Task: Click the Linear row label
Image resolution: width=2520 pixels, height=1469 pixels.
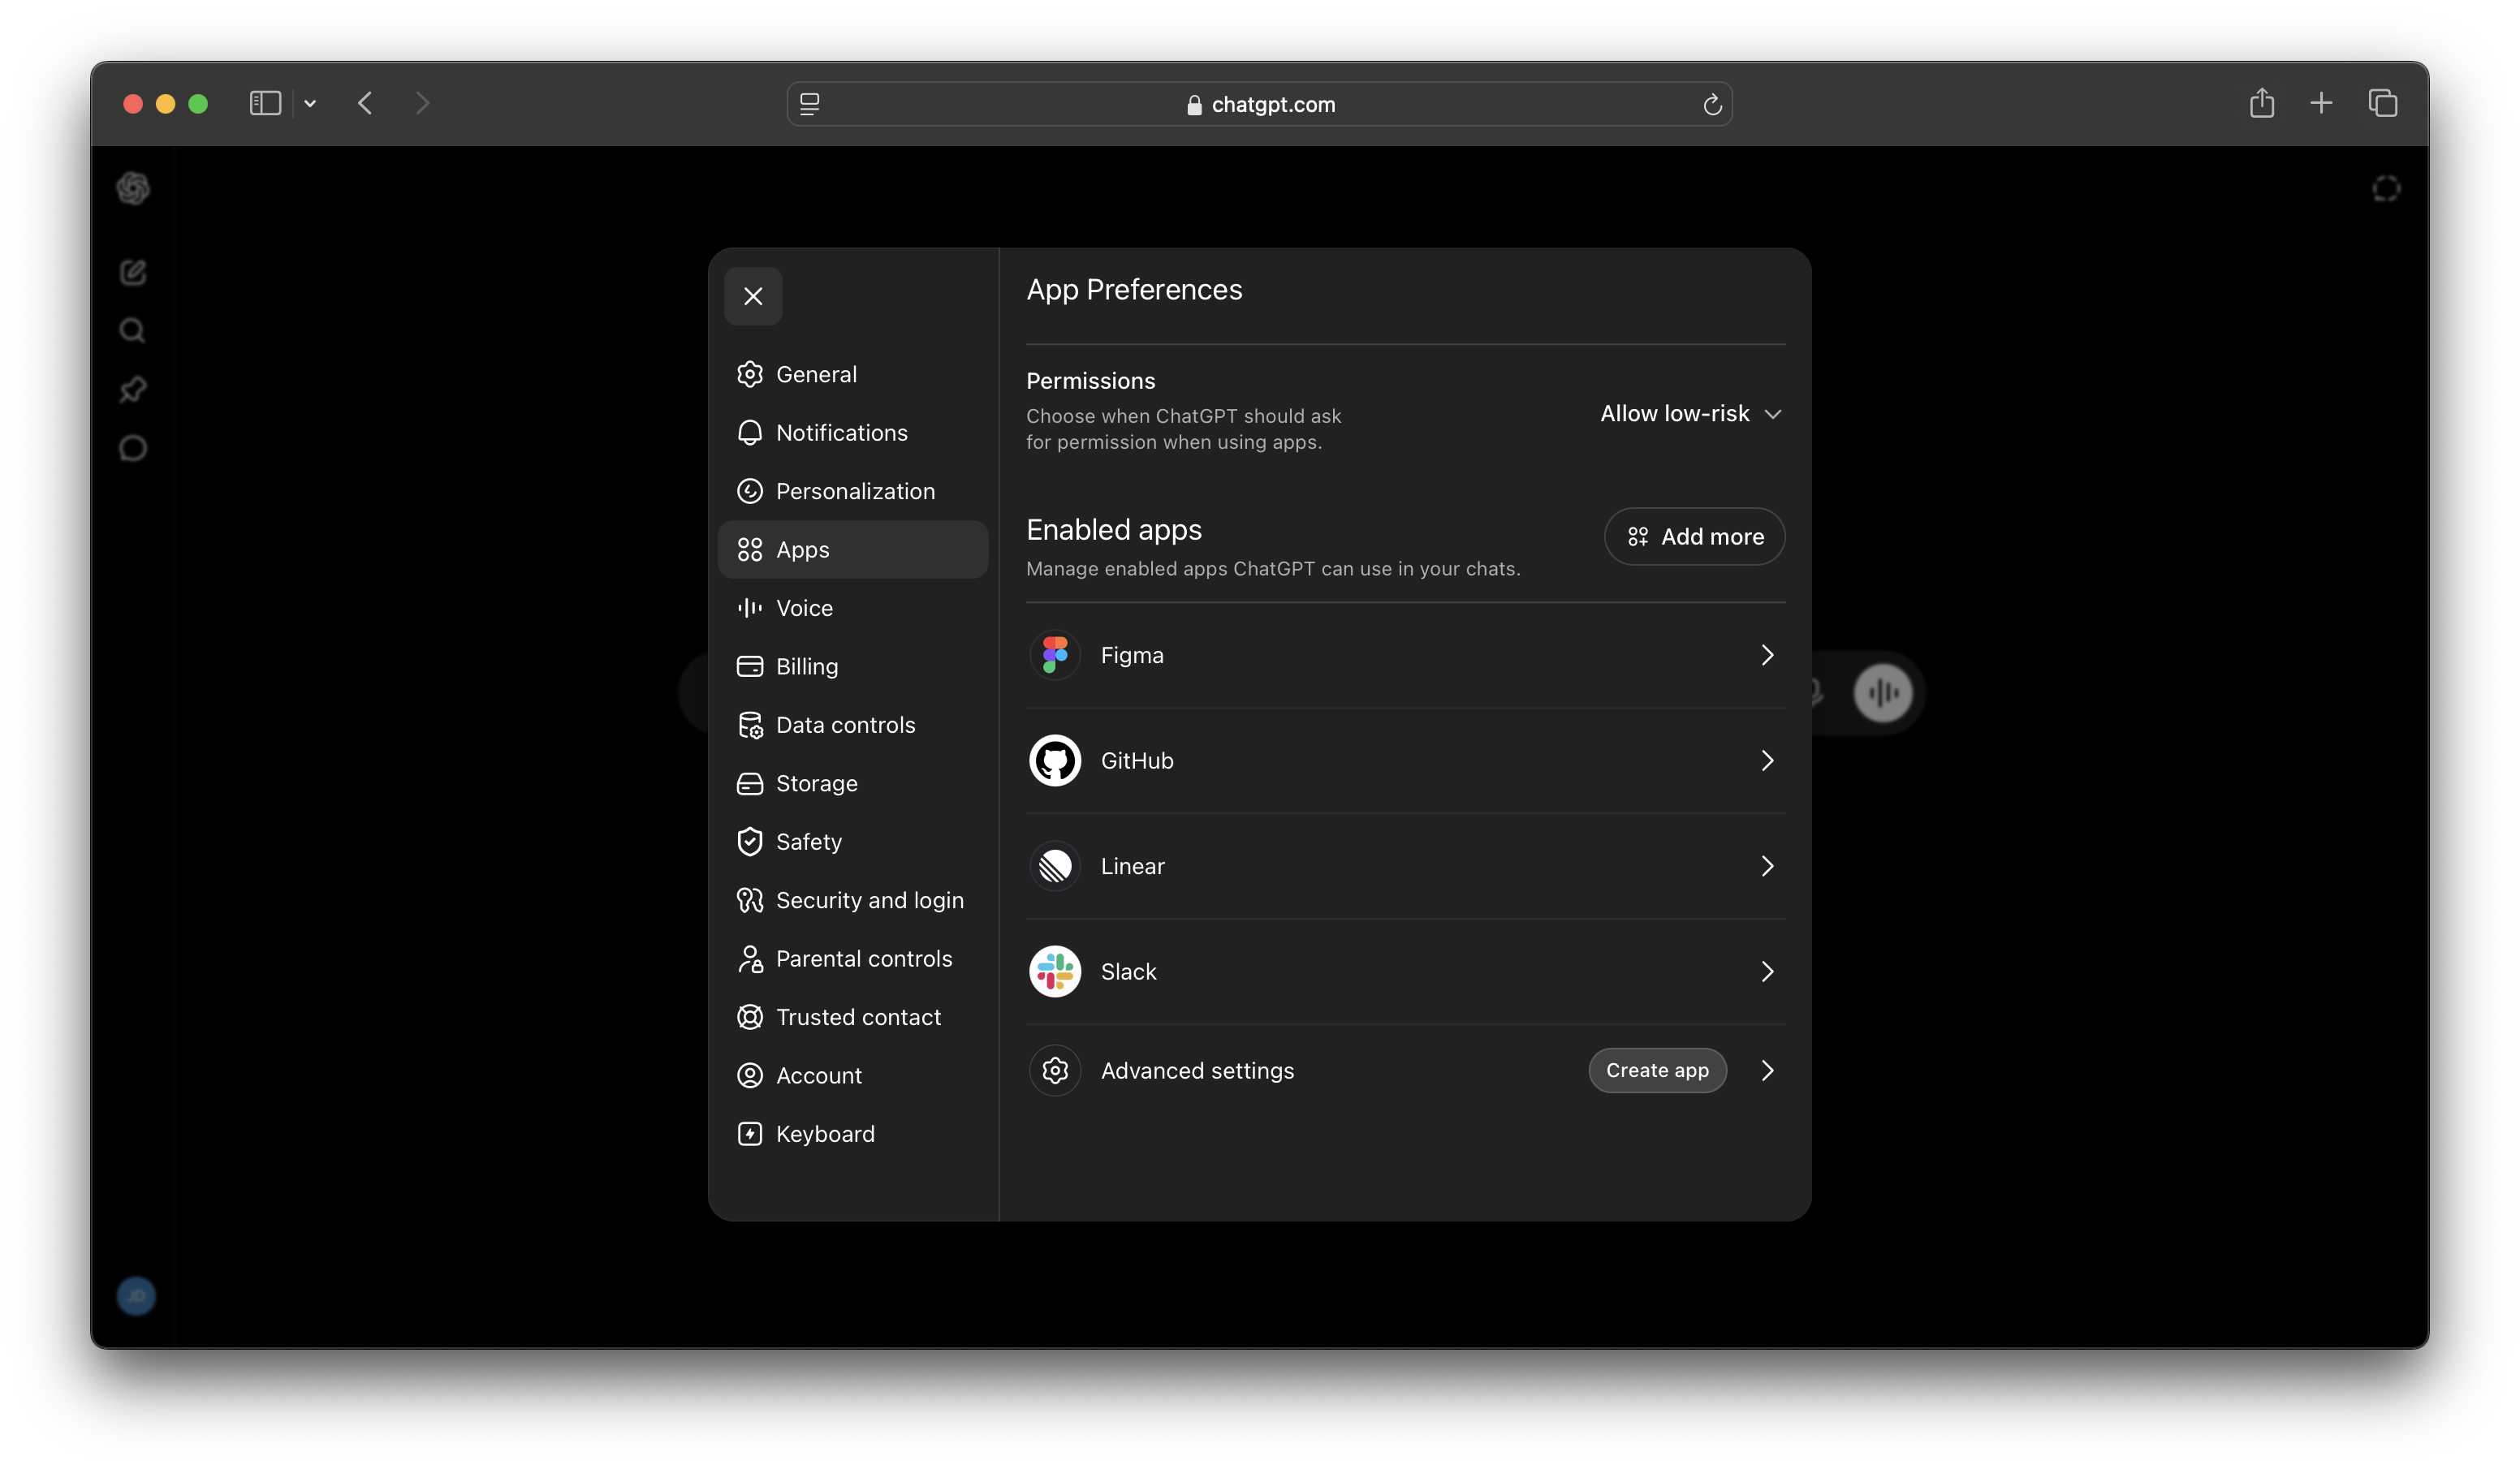Action: pos(1133,866)
